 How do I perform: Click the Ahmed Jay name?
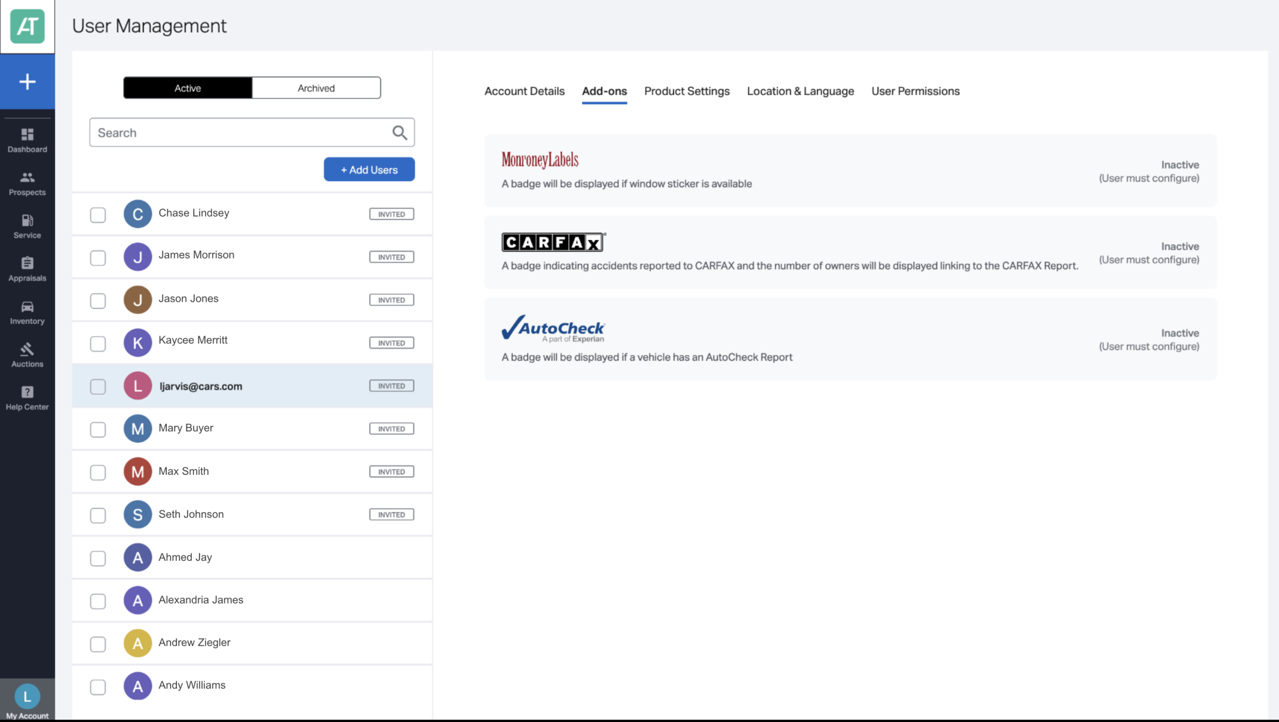click(185, 557)
